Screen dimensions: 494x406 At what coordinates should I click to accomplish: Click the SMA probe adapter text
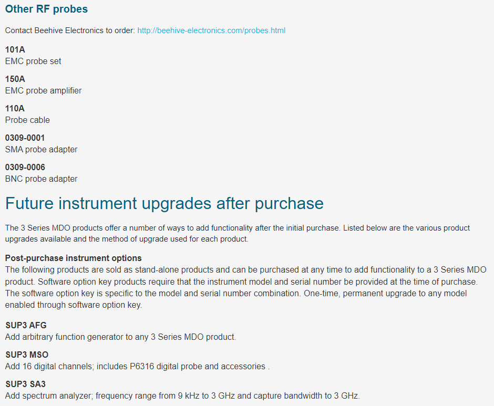click(x=42, y=149)
